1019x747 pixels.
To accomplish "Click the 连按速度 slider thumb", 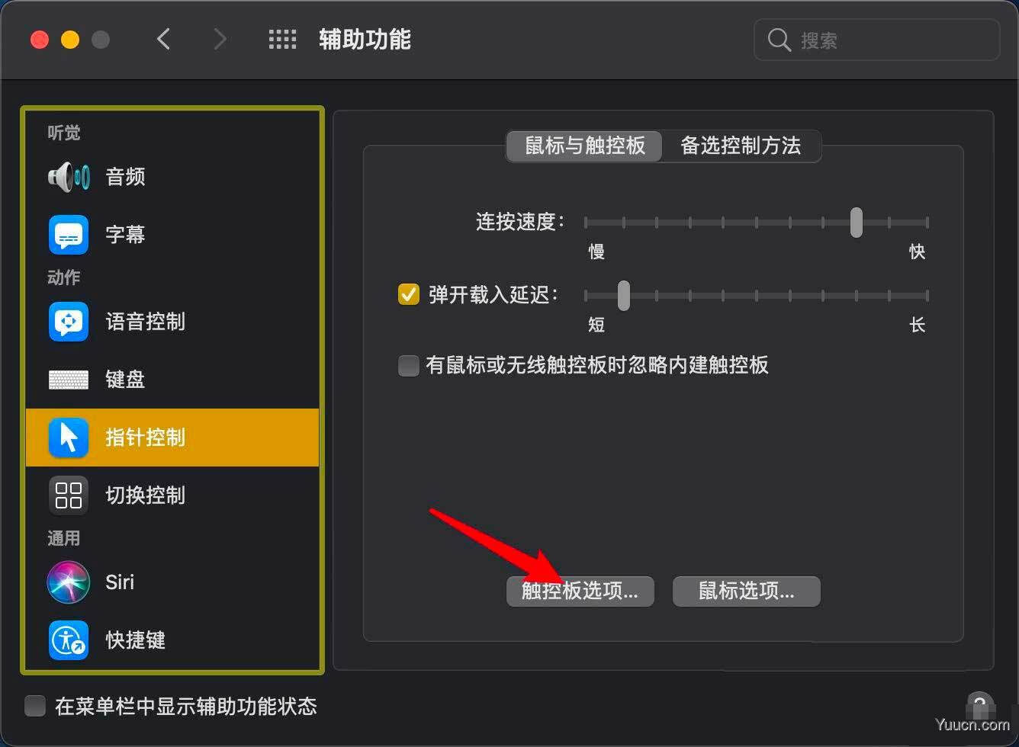I will coord(857,223).
